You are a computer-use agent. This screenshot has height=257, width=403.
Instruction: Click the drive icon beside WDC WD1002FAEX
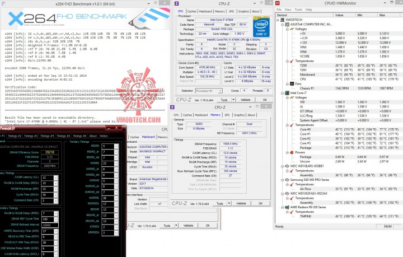coord(287,194)
